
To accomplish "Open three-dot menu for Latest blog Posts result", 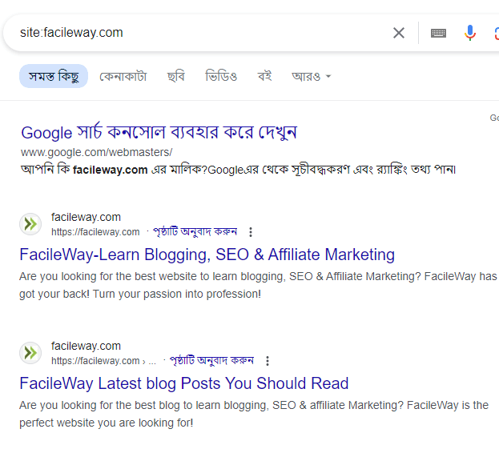I will click(x=268, y=361).
